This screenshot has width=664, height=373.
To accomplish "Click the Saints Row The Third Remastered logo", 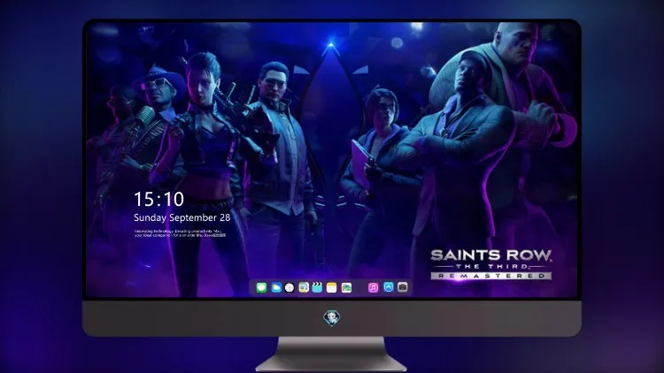I will coord(491,264).
